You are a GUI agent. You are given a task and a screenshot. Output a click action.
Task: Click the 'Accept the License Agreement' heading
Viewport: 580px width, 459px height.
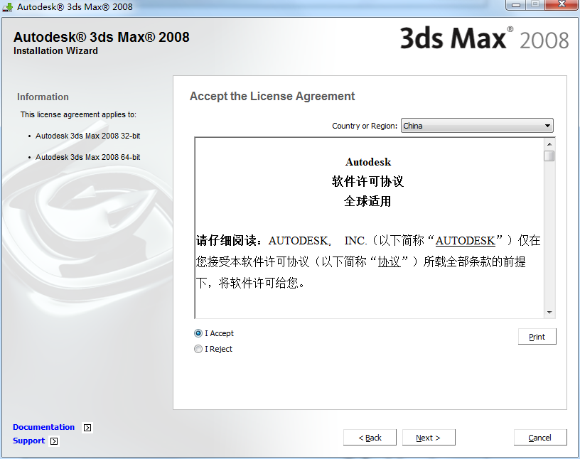272,96
